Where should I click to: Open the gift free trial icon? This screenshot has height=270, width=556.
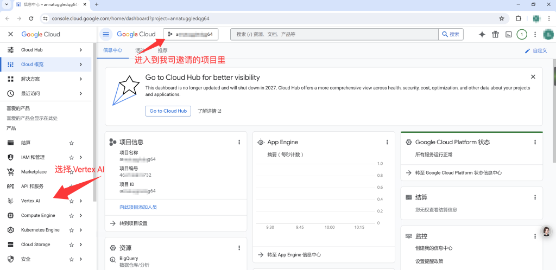coord(495,34)
